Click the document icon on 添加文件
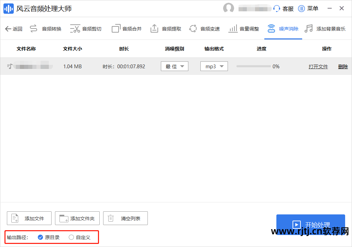This screenshot has width=352, height=247. click(x=15, y=218)
